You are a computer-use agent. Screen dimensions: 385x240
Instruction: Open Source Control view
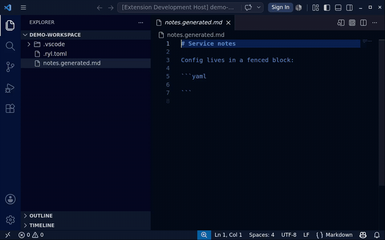click(10, 67)
